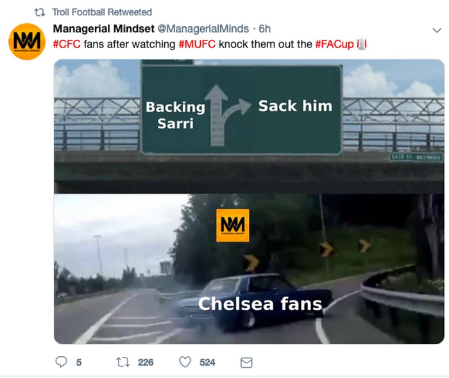449x378 pixels.
Task: Click the 226 retweet count
Action: (x=146, y=362)
